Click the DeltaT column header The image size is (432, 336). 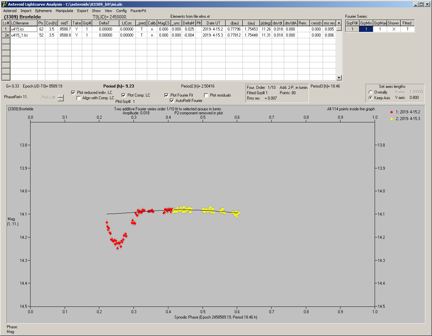point(105,23)
